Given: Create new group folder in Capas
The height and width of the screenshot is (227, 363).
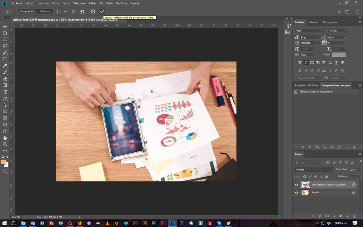Looking at the screenshot, I should [341, 216].
